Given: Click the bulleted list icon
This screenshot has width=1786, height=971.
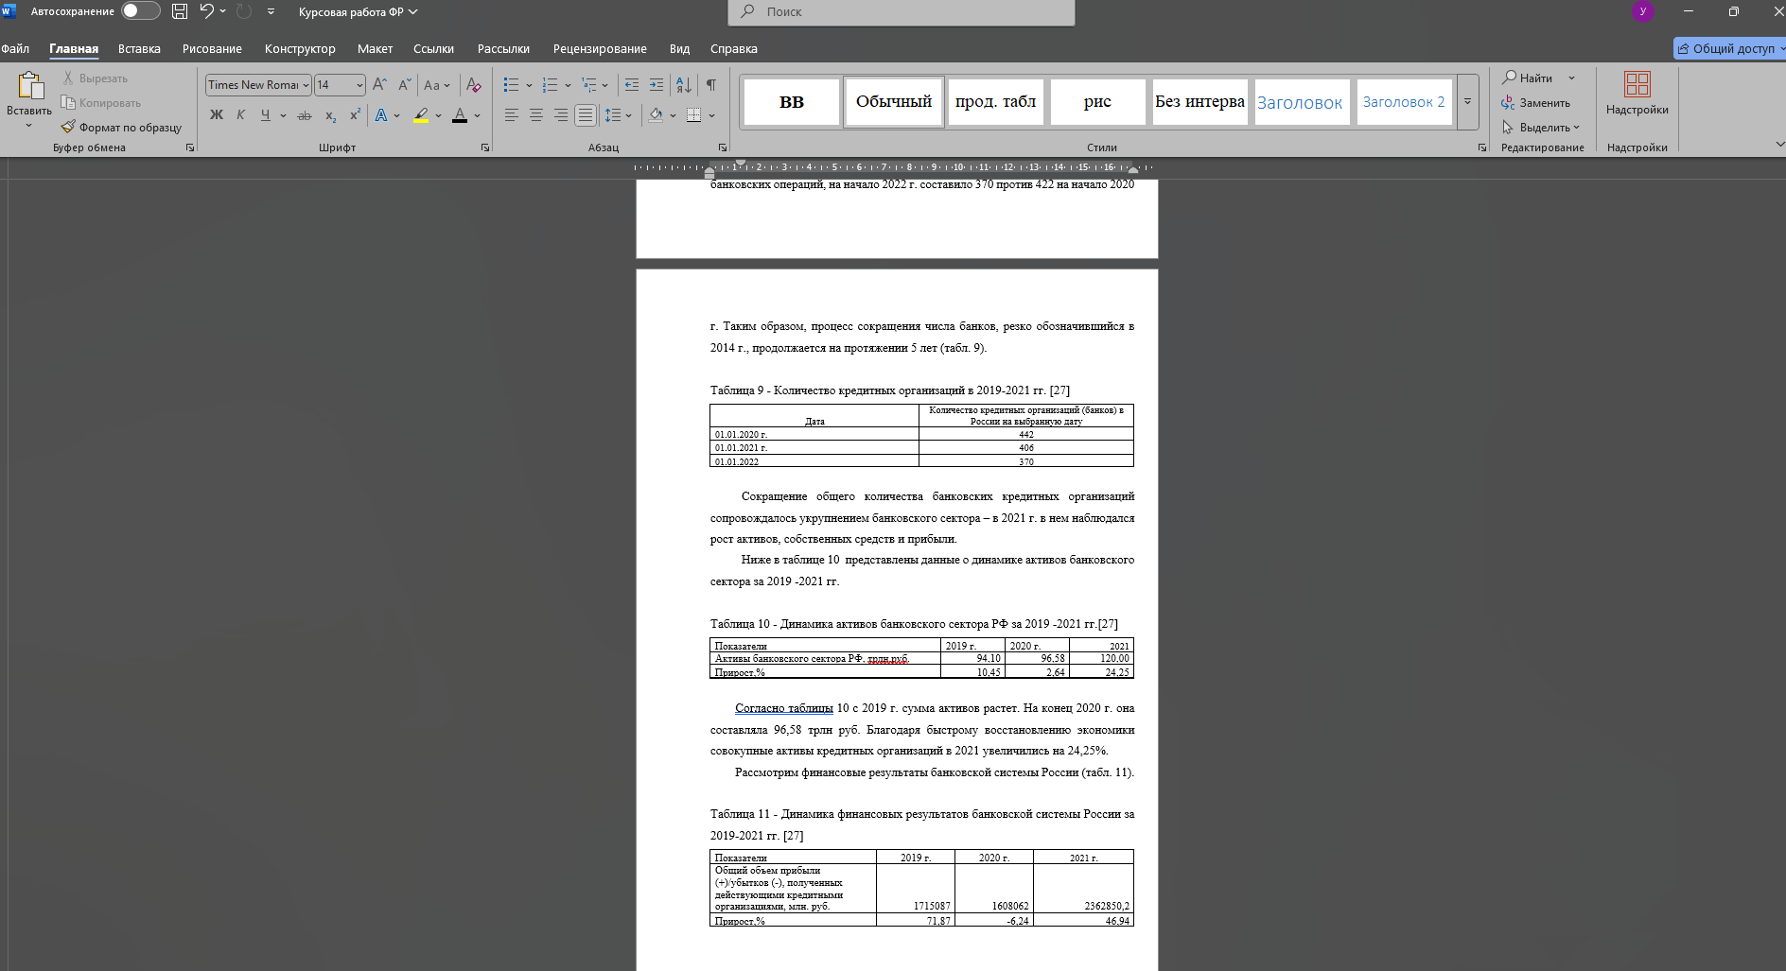Looking at the screenshot, I should [x=511, y=85].
